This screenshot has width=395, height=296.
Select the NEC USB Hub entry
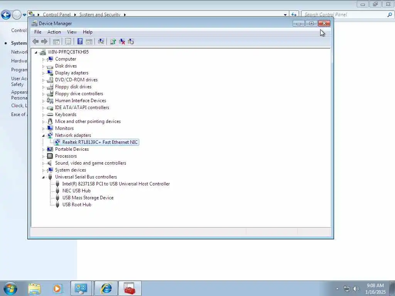76,191
